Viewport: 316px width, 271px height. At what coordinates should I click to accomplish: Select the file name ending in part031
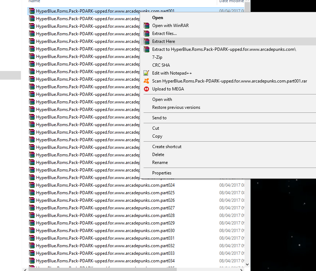(105, 238)
